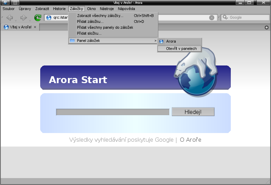The height and width of the screenshot is (185, 271).
Task: Click the Arora Start banner heading
Action: [x=78, y=80]
